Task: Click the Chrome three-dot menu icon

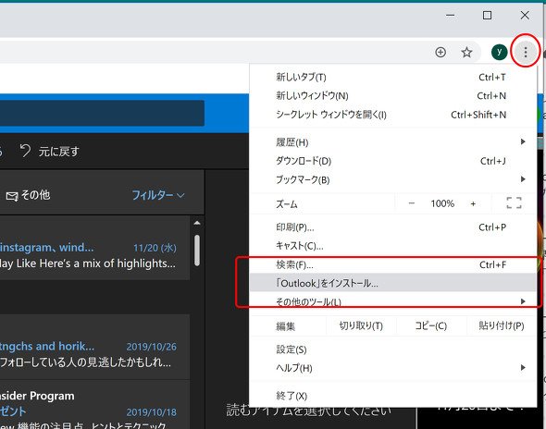Action: [526, 52]
